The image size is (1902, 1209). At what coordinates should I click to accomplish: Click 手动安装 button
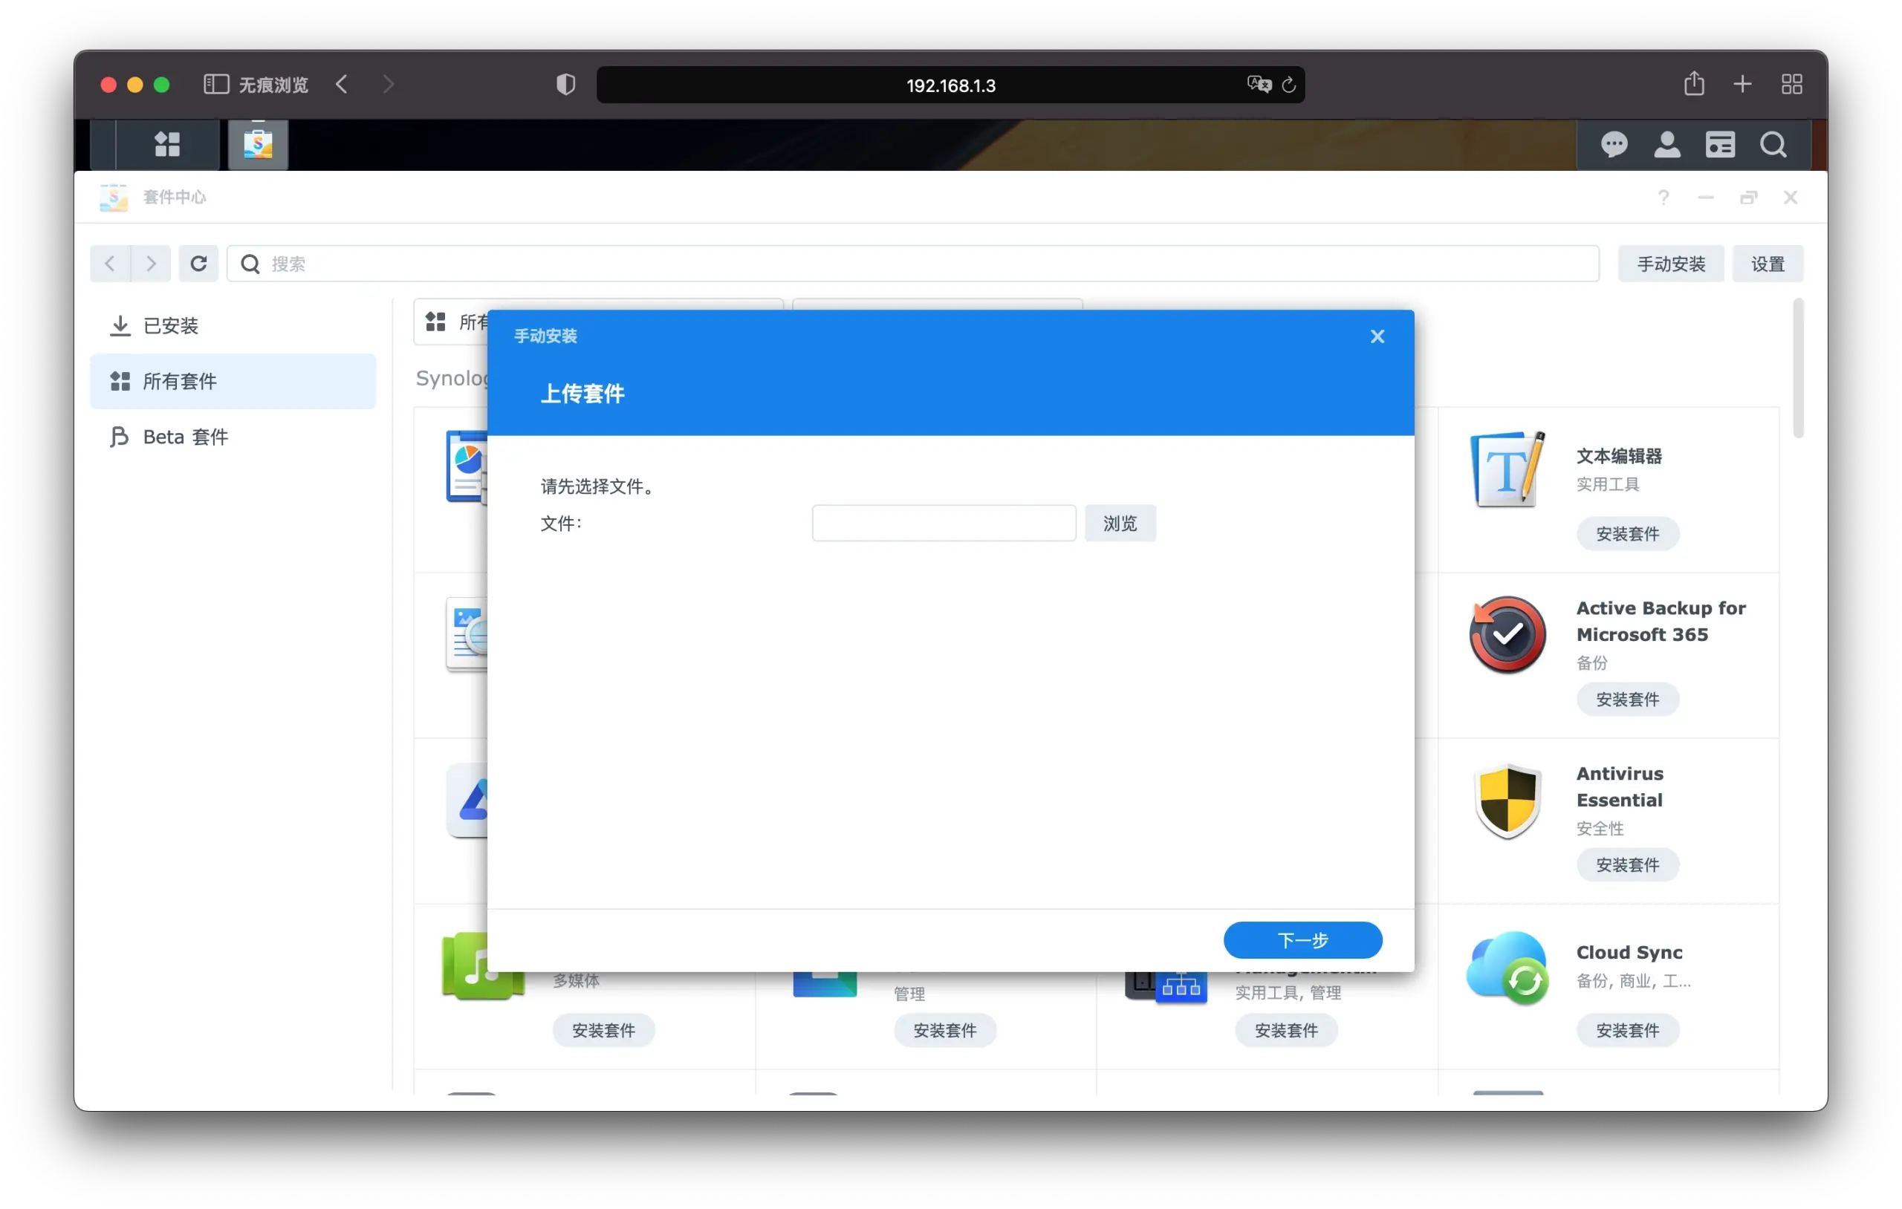click(1671, 264)
